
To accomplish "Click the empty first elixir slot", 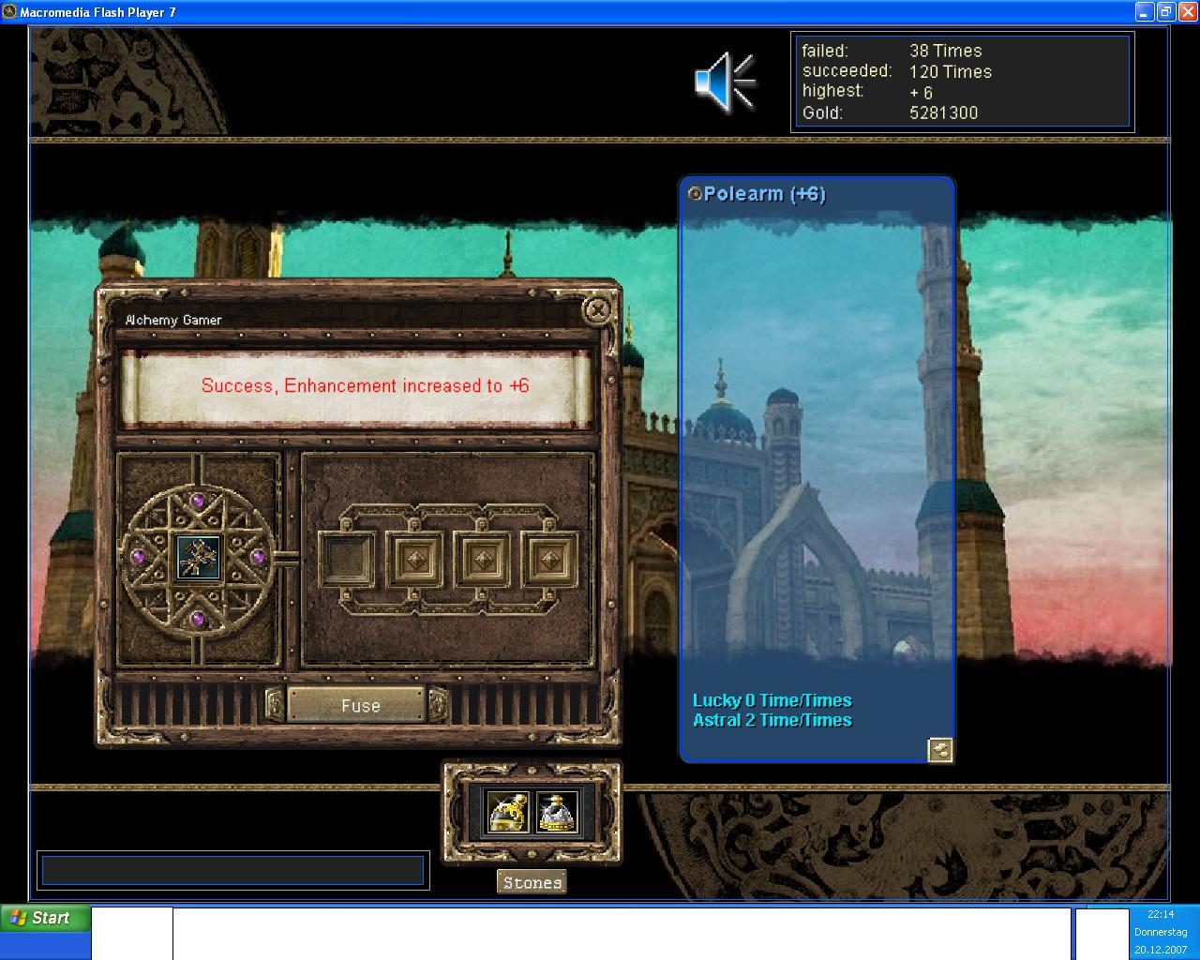I will (x=347, y=559).
